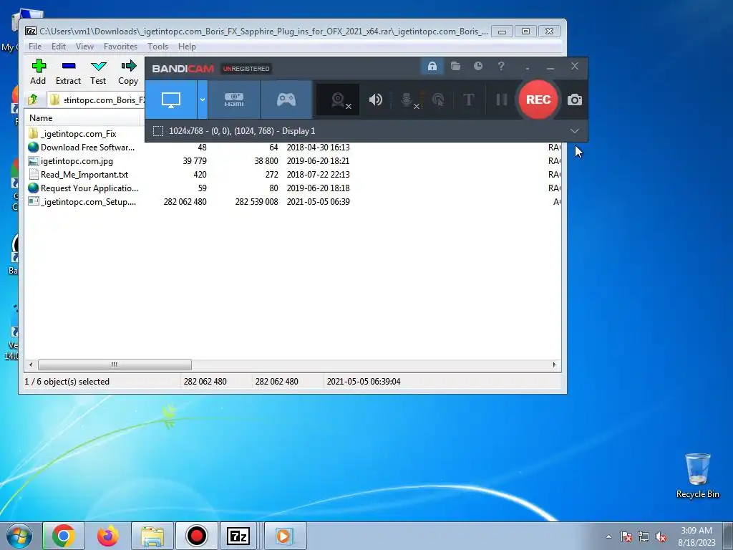Open the View menu in 7-Zip
This screenshot has width=733, height=550.
84,47
